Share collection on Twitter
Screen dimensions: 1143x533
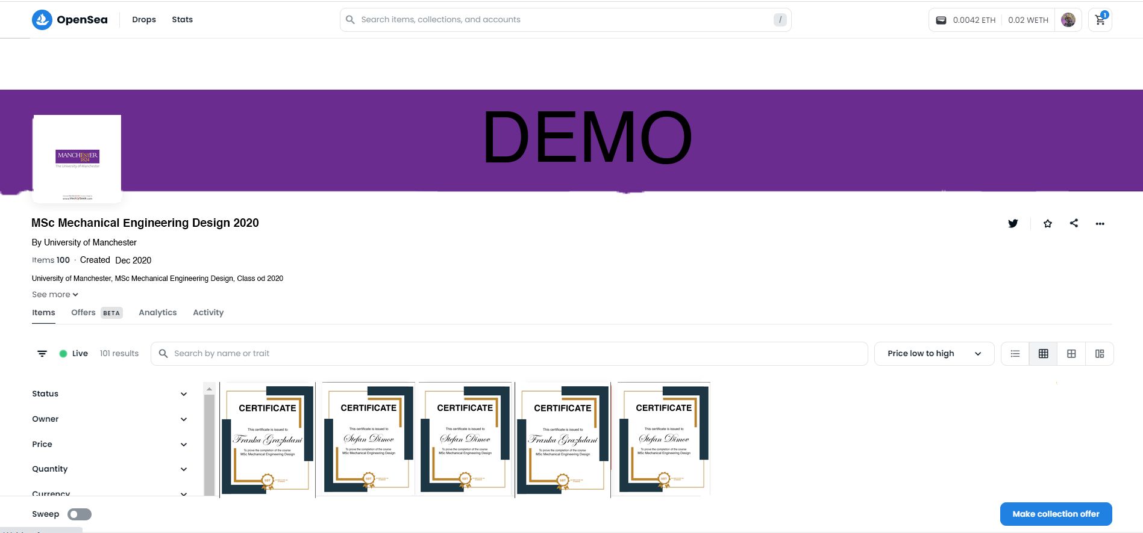tap(1013, 223)
